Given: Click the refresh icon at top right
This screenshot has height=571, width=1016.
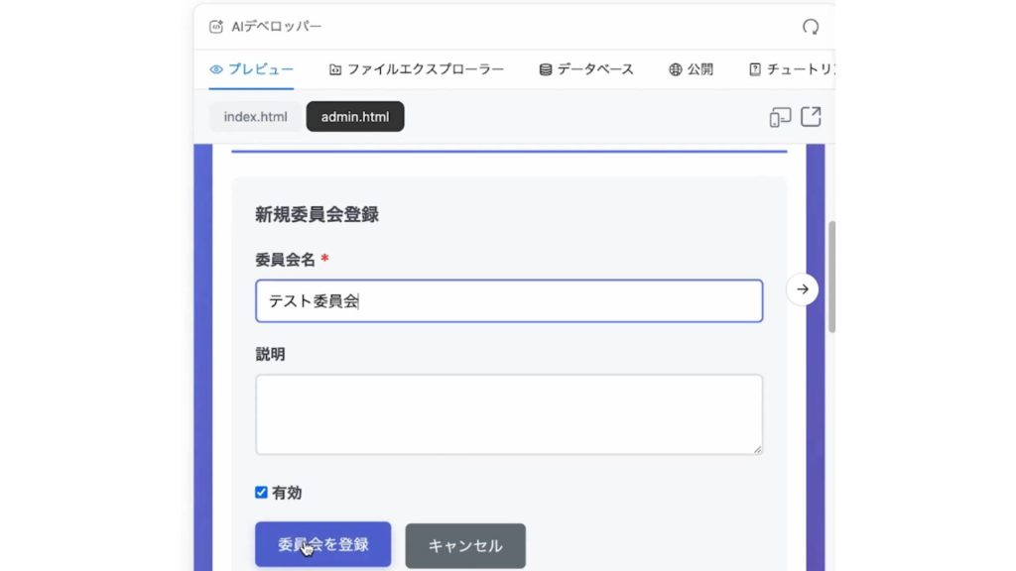Looking at the screenshot, I should tap(811, 27).
